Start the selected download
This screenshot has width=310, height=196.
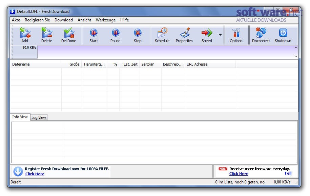(x=94, y=35)
